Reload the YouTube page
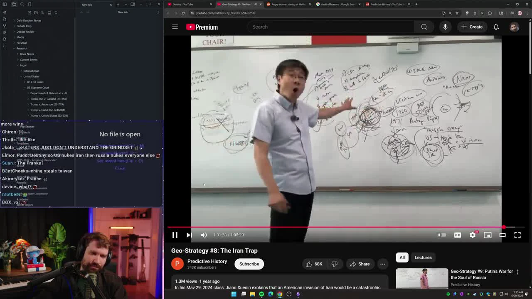Image resolution: width=532 pixels, height=299 pixels. (183, 13)
